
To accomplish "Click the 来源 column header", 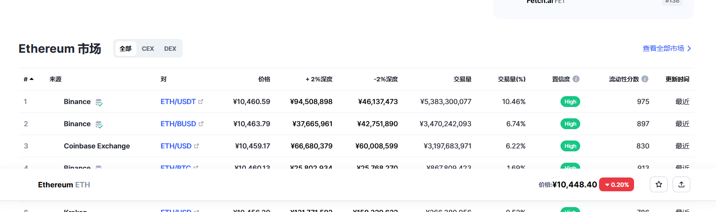I will point(55,79).
